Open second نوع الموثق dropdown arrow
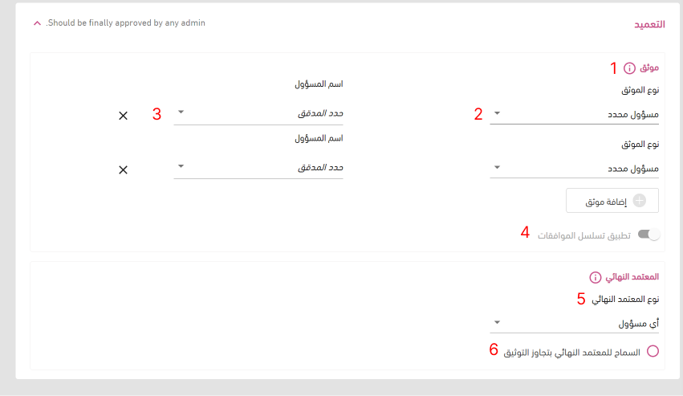 (497, 167)
